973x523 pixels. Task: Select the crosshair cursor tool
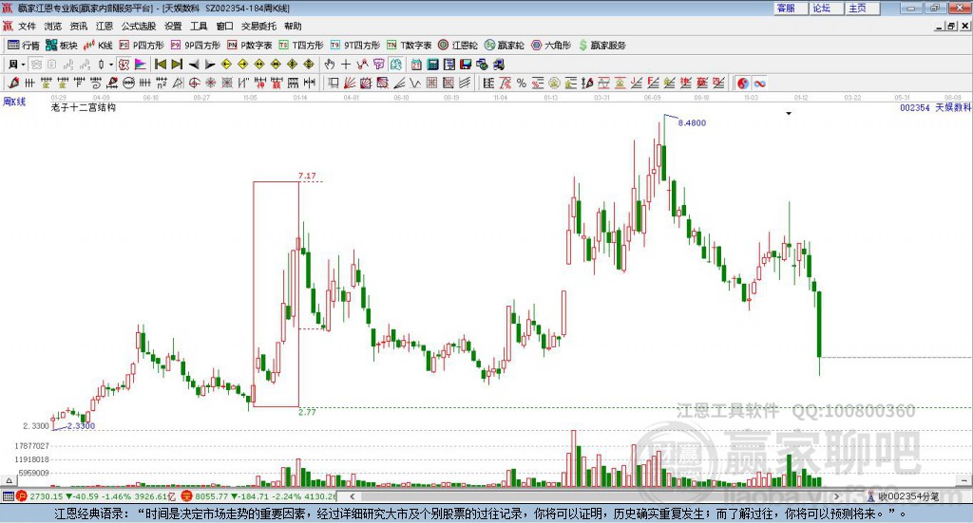(346, 65)
